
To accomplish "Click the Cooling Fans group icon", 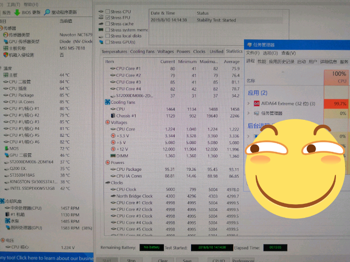I will click(x=107, y=102).
